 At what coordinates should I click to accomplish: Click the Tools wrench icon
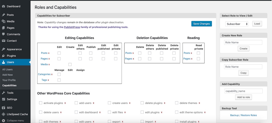(x=3, y=93)
